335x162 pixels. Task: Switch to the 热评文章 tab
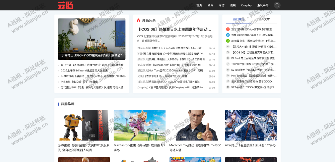pos(264,19)
